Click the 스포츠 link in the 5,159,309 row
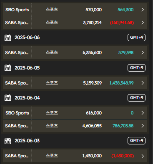Image resolution: width=153 pixels, height=164 pixels. click(x=52, y=83)
